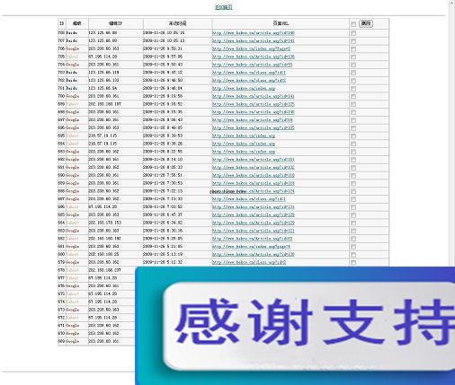
Task: Follow the article link in row 690
Action: pos(254,175)
